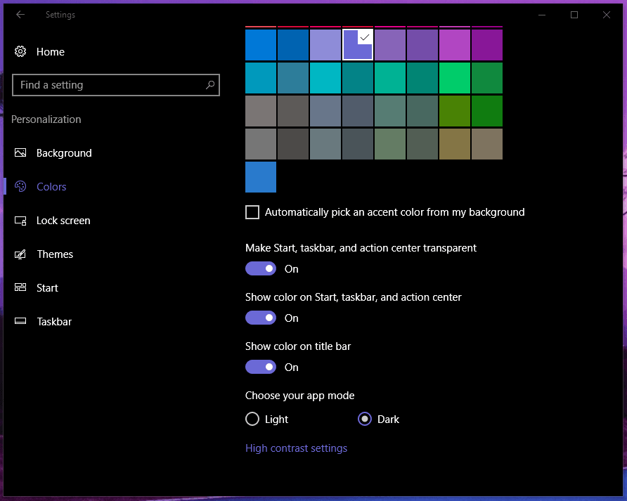Open Home via the gear icon

21,51
